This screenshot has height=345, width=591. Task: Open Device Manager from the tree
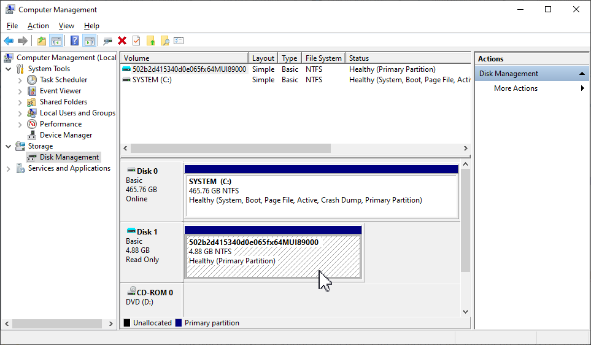[66, 135]
